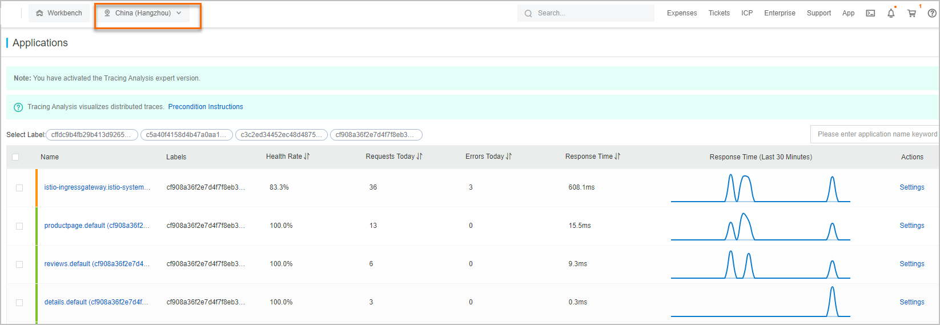
Task: Open Settings for istio-ingressgateway row
Action: [911, 187]
